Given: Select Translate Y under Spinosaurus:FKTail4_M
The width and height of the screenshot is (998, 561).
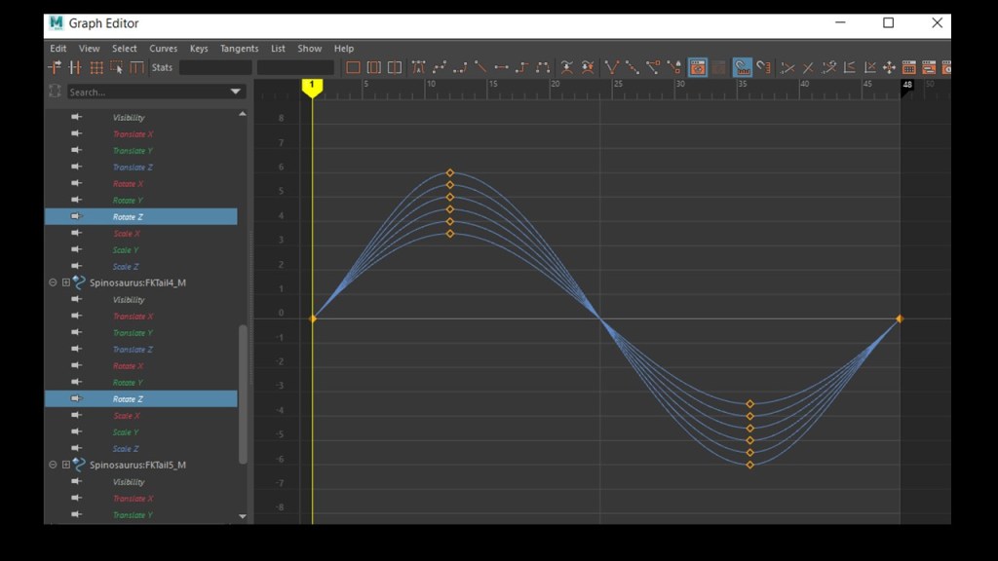Looking at the screenshot, I should [x=132, y=333].
